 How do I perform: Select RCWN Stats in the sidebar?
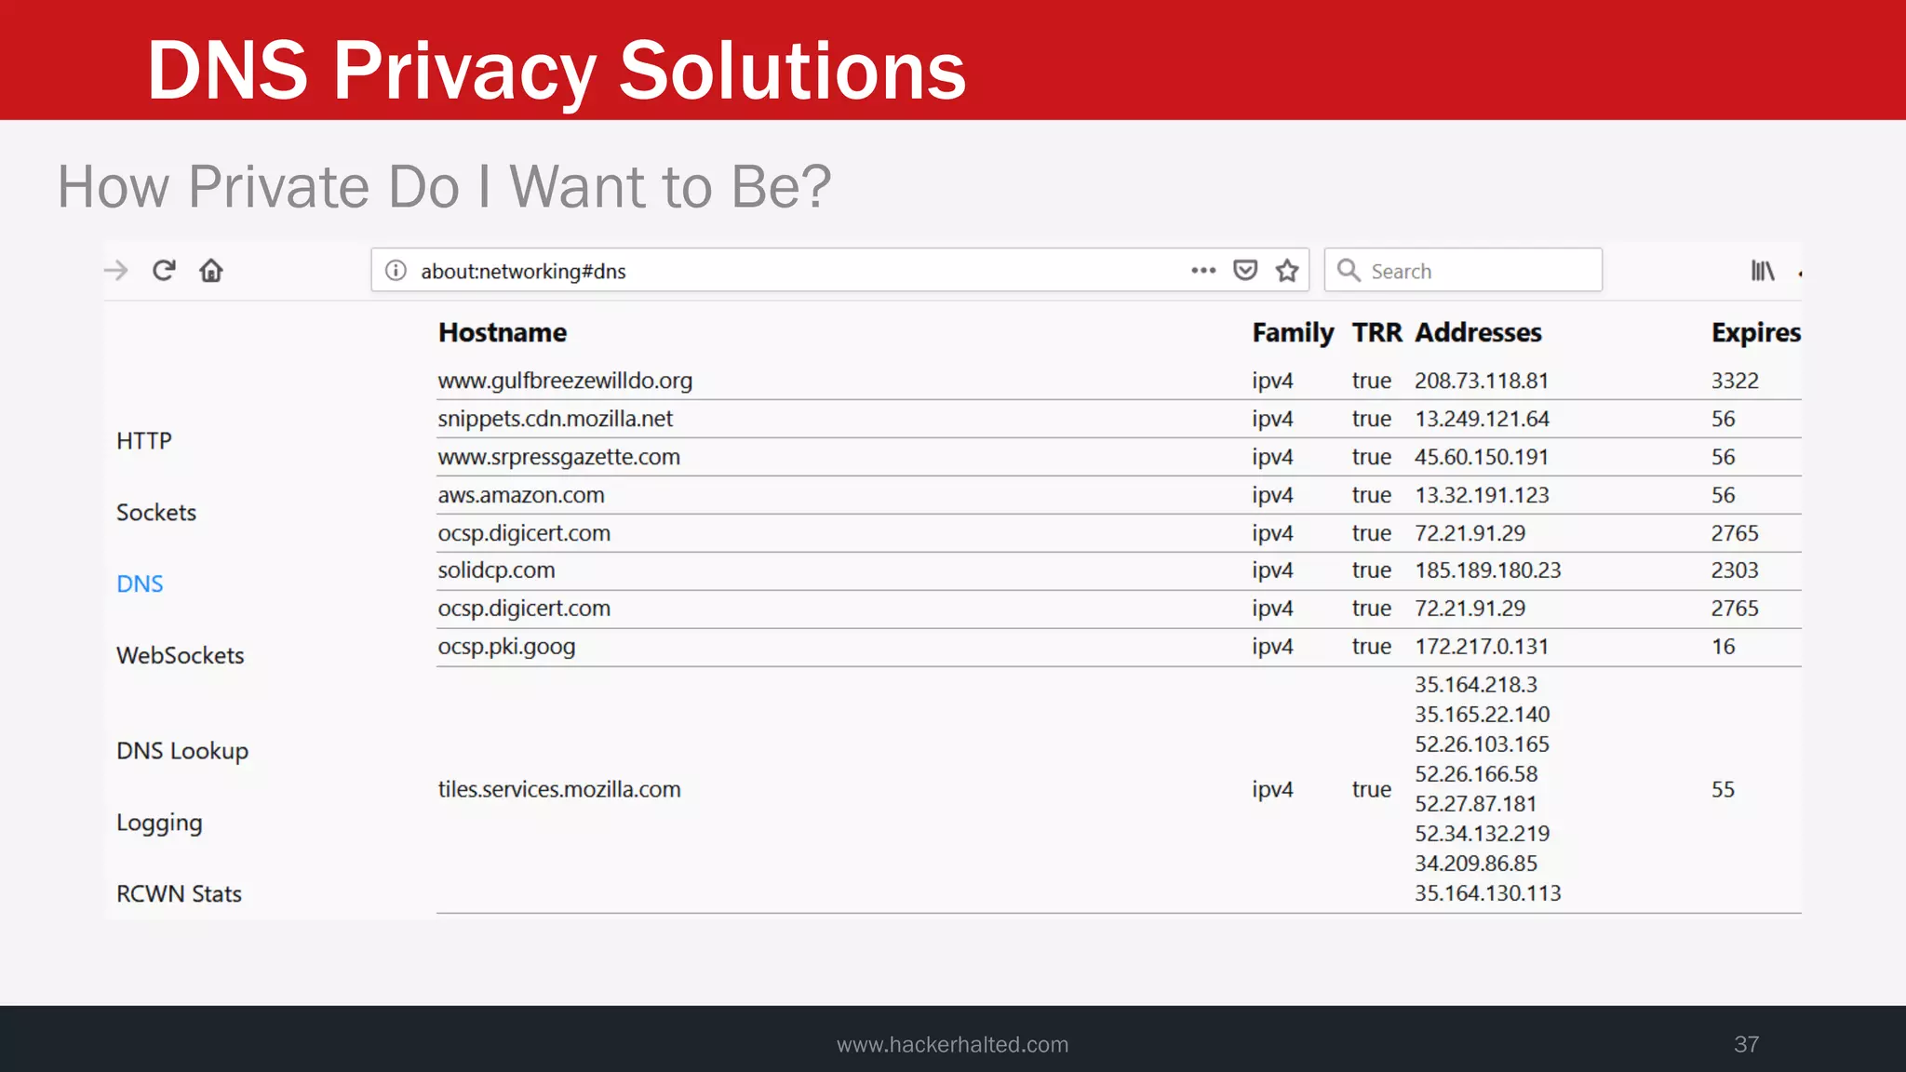[x=179, y=893]
